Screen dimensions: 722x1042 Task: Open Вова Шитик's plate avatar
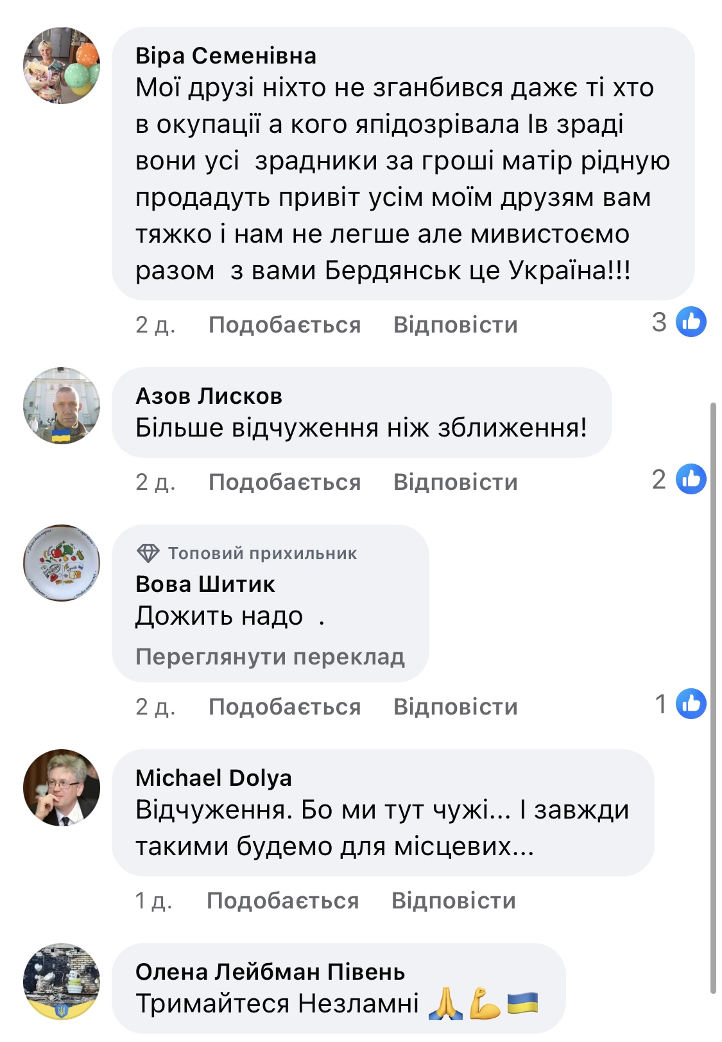62,563
